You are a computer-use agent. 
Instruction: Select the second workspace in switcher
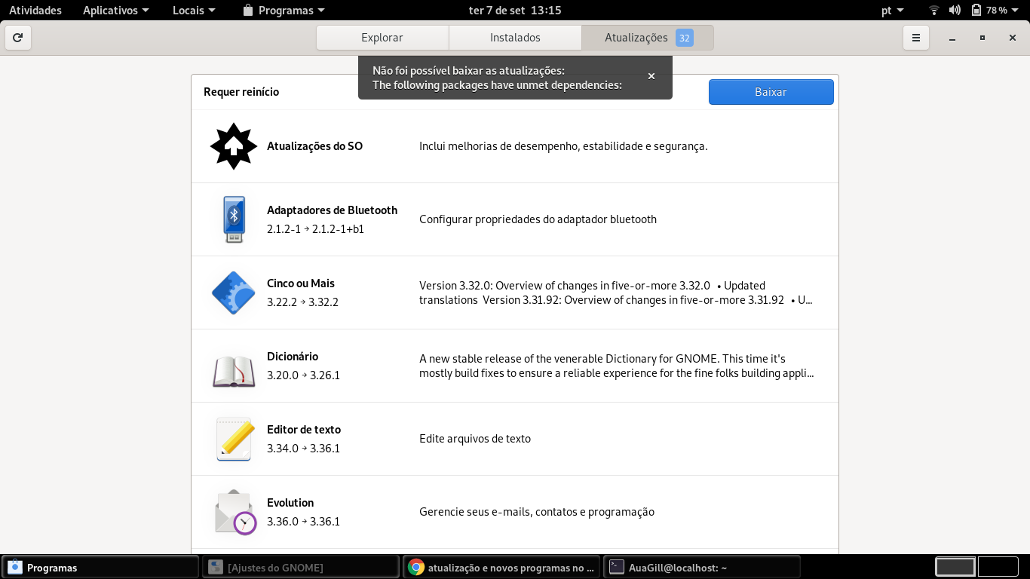998,567
